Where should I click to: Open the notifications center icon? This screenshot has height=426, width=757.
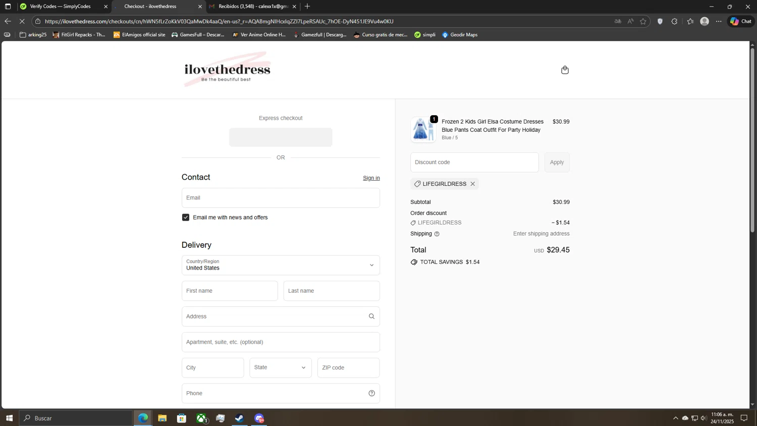744,418
